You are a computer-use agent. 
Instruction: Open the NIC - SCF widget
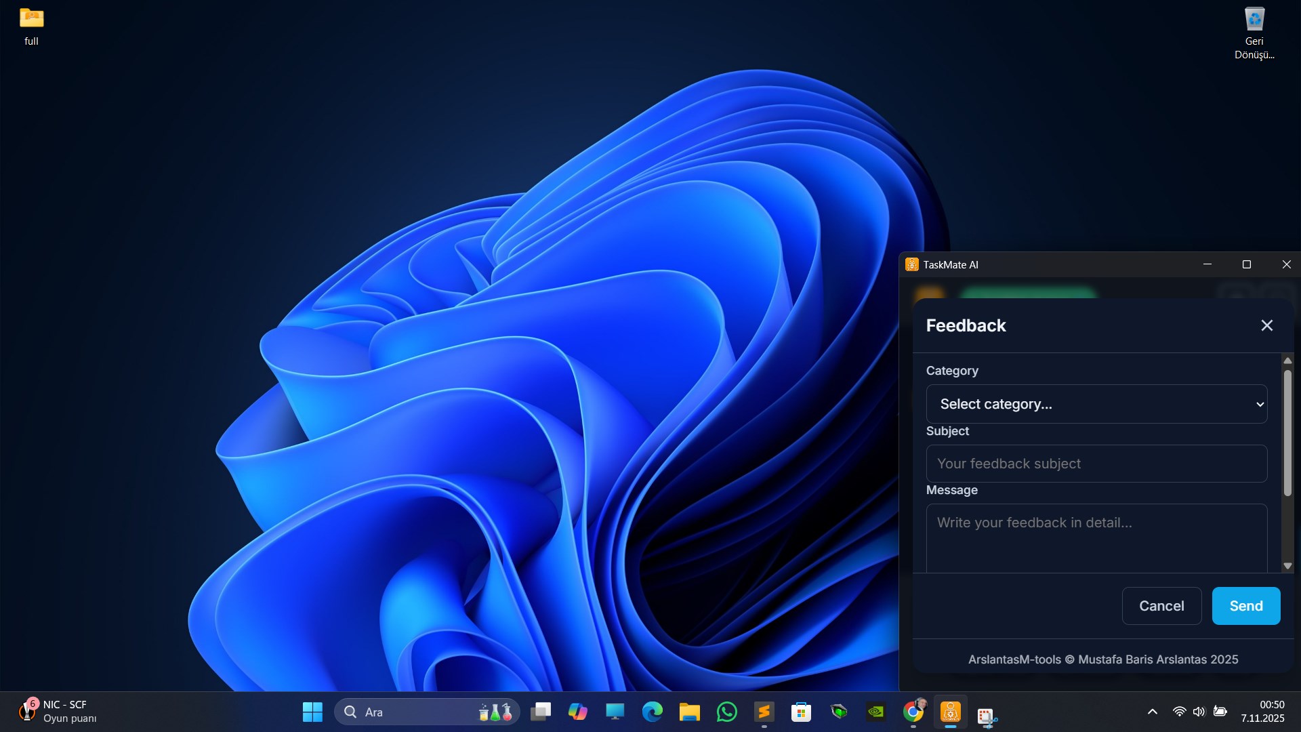click(x=58, y=712)
